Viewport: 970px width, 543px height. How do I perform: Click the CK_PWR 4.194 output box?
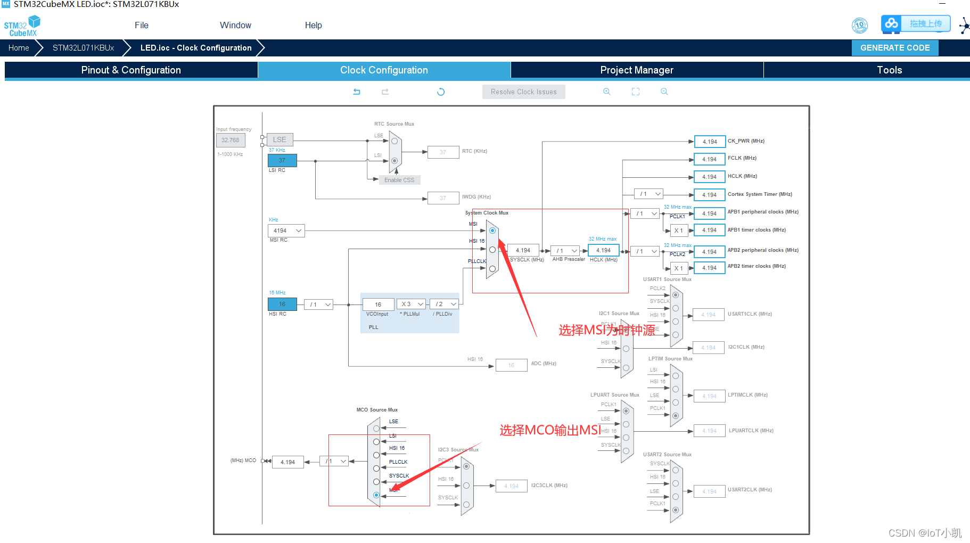click(x=710, y=142)
